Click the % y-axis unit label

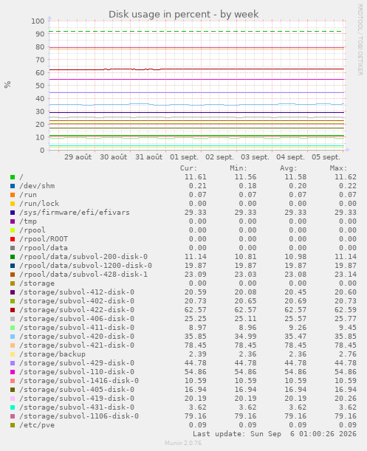click(7, 85)
